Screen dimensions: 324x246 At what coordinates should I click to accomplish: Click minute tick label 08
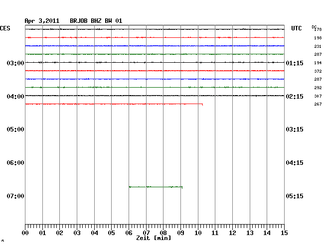[x=163, y=233]
